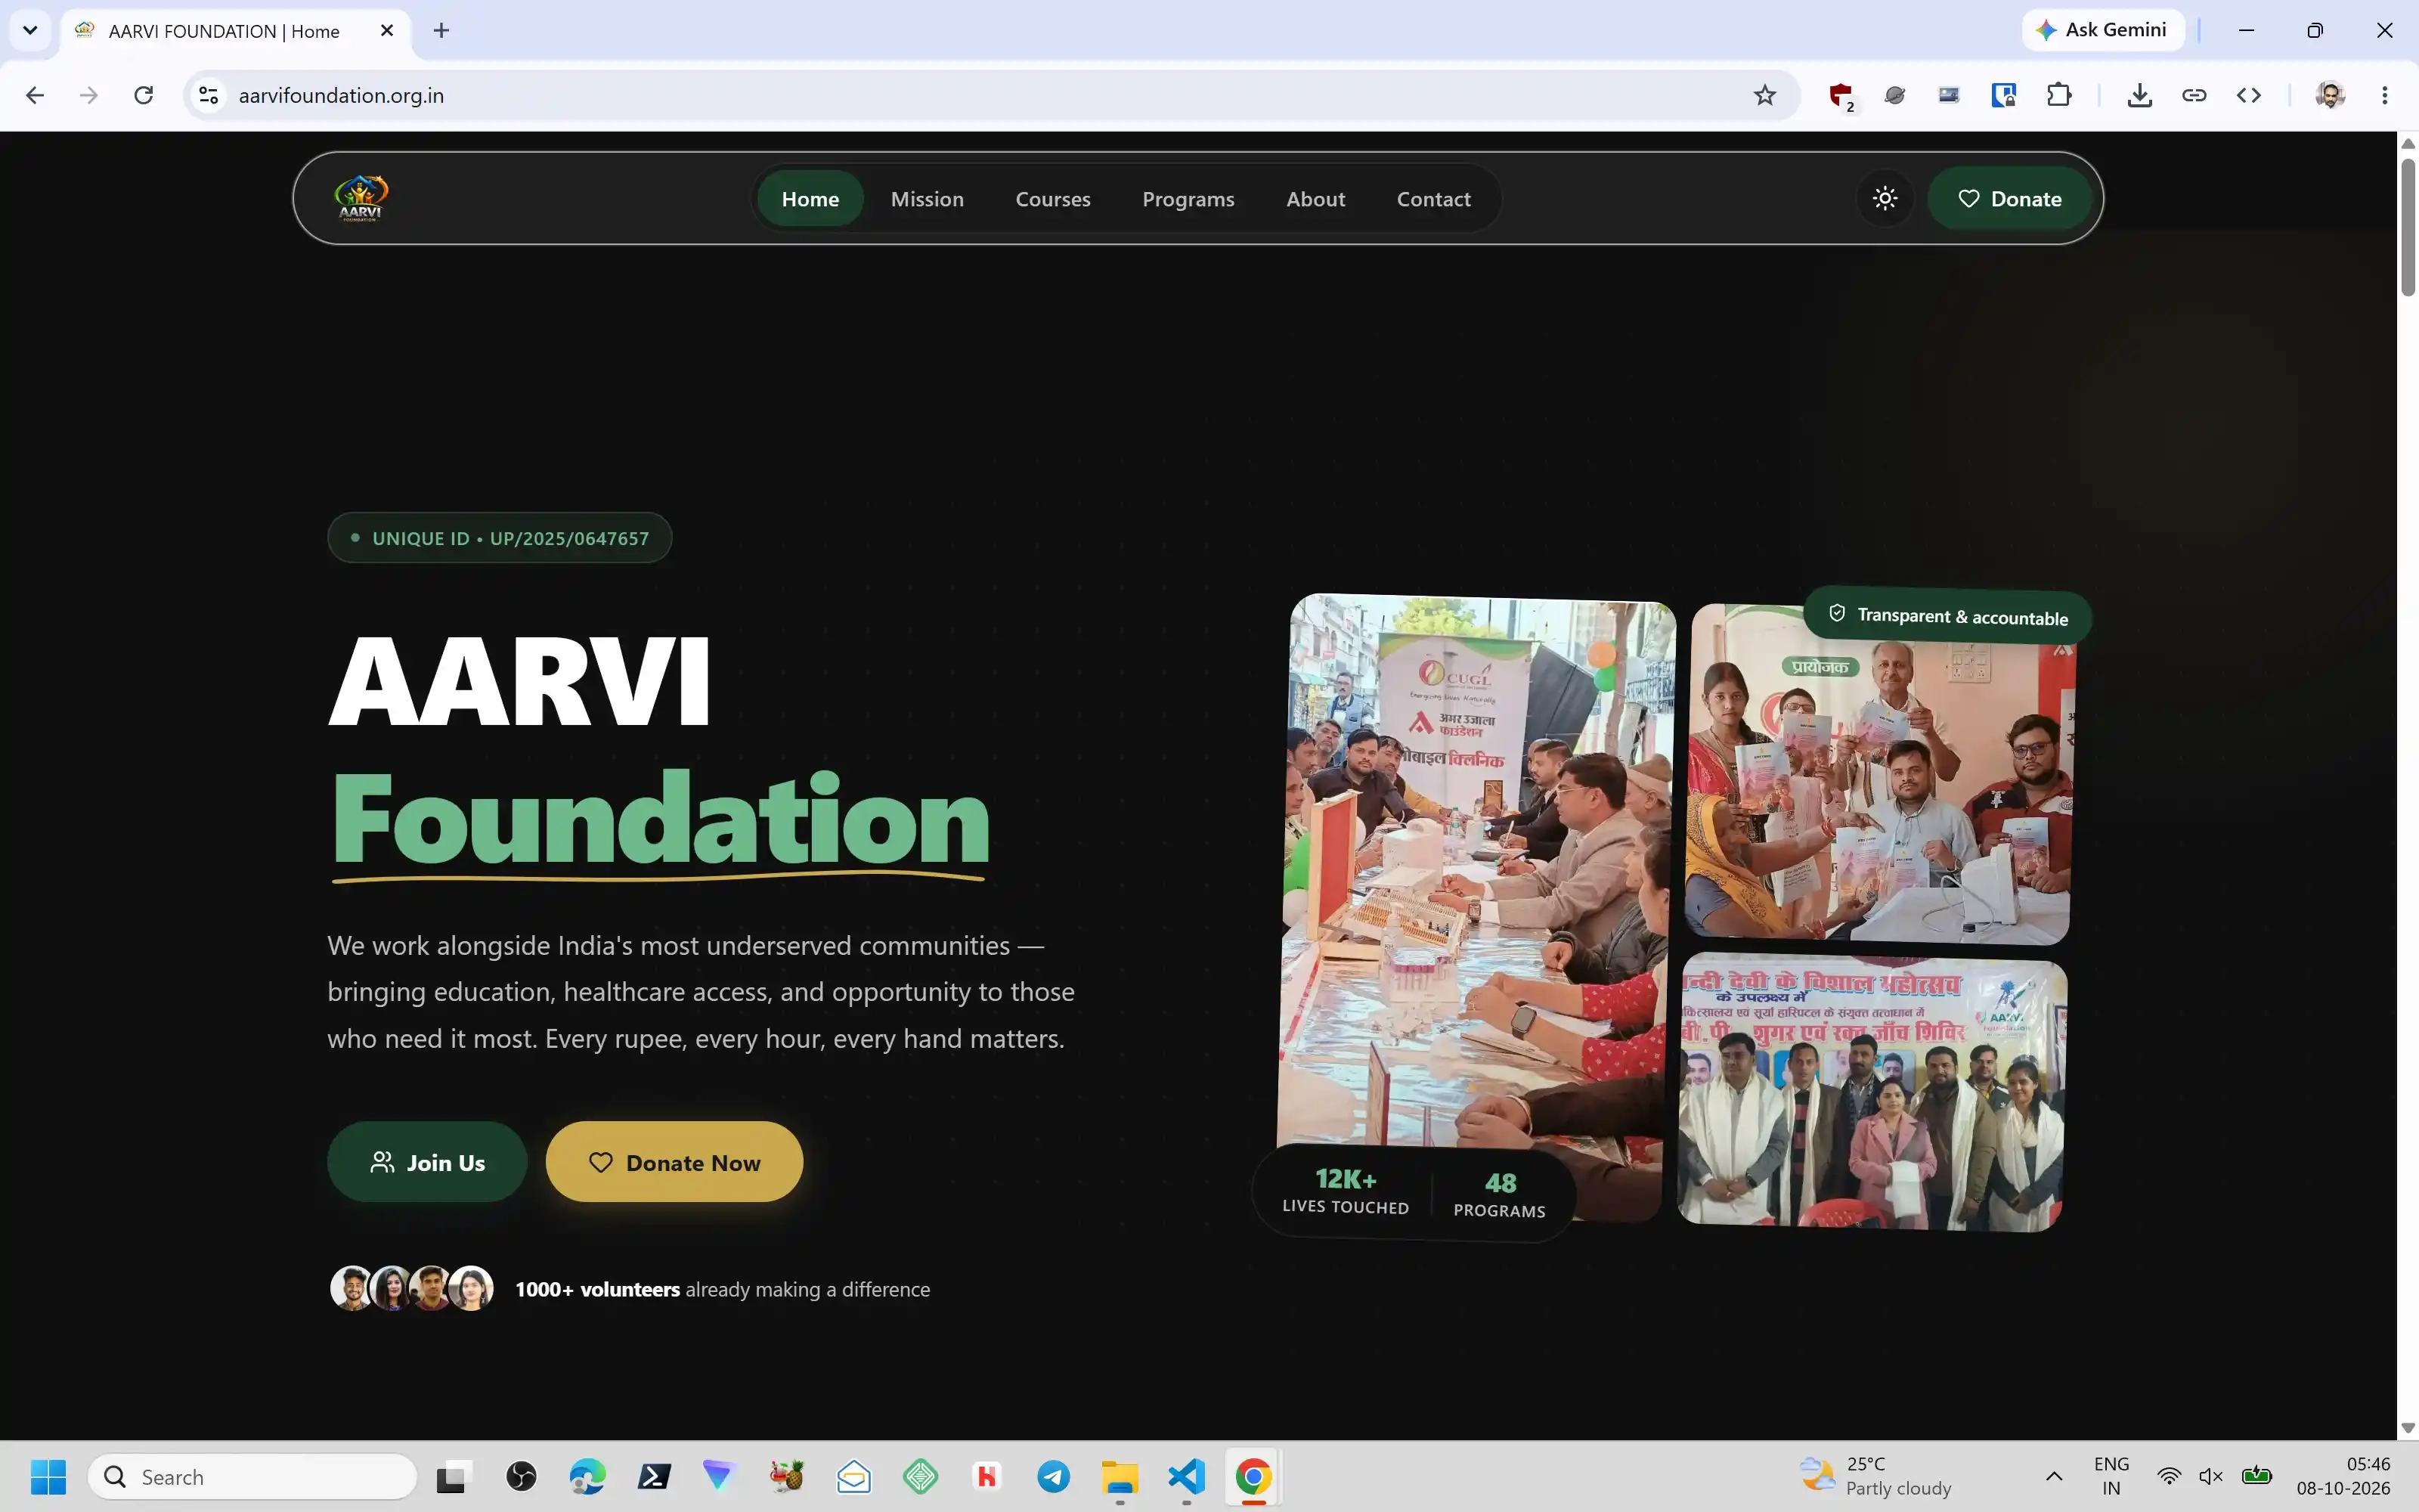Click the Donate button in navbar

pyautogui.click(x=2009, y=198)
